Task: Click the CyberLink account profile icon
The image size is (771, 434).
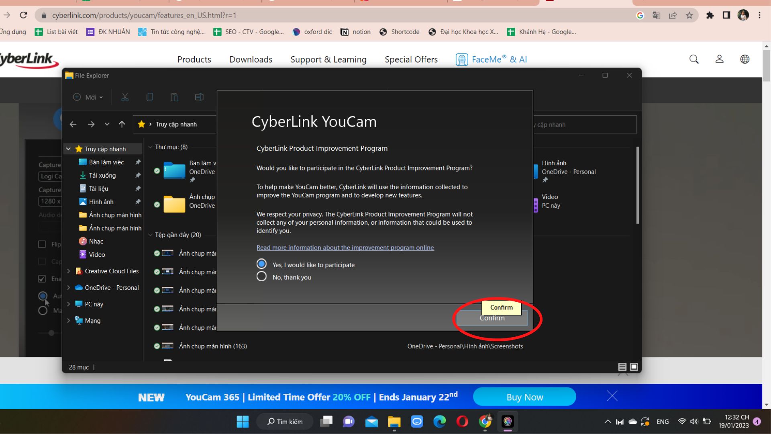Action: [719, 59]
